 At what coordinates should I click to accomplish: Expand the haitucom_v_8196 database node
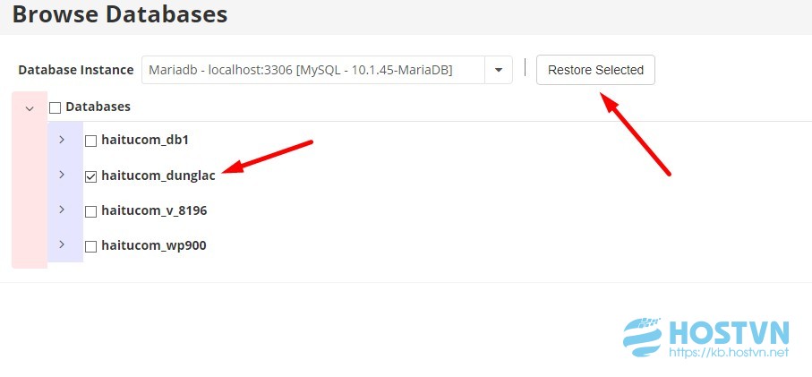(x=62, y=210)
